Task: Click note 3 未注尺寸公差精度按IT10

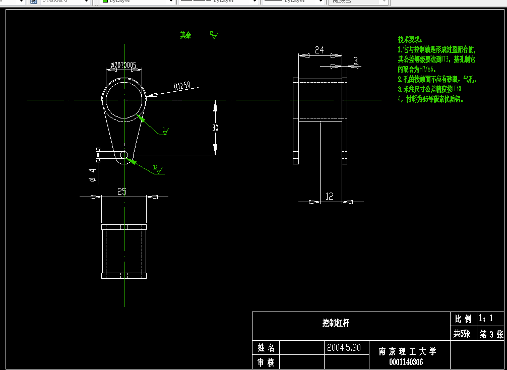Action: (429, 89)
